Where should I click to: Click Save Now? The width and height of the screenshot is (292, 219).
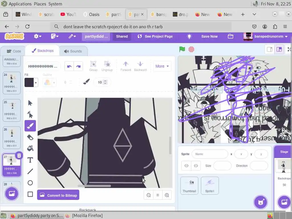point(209,36)
